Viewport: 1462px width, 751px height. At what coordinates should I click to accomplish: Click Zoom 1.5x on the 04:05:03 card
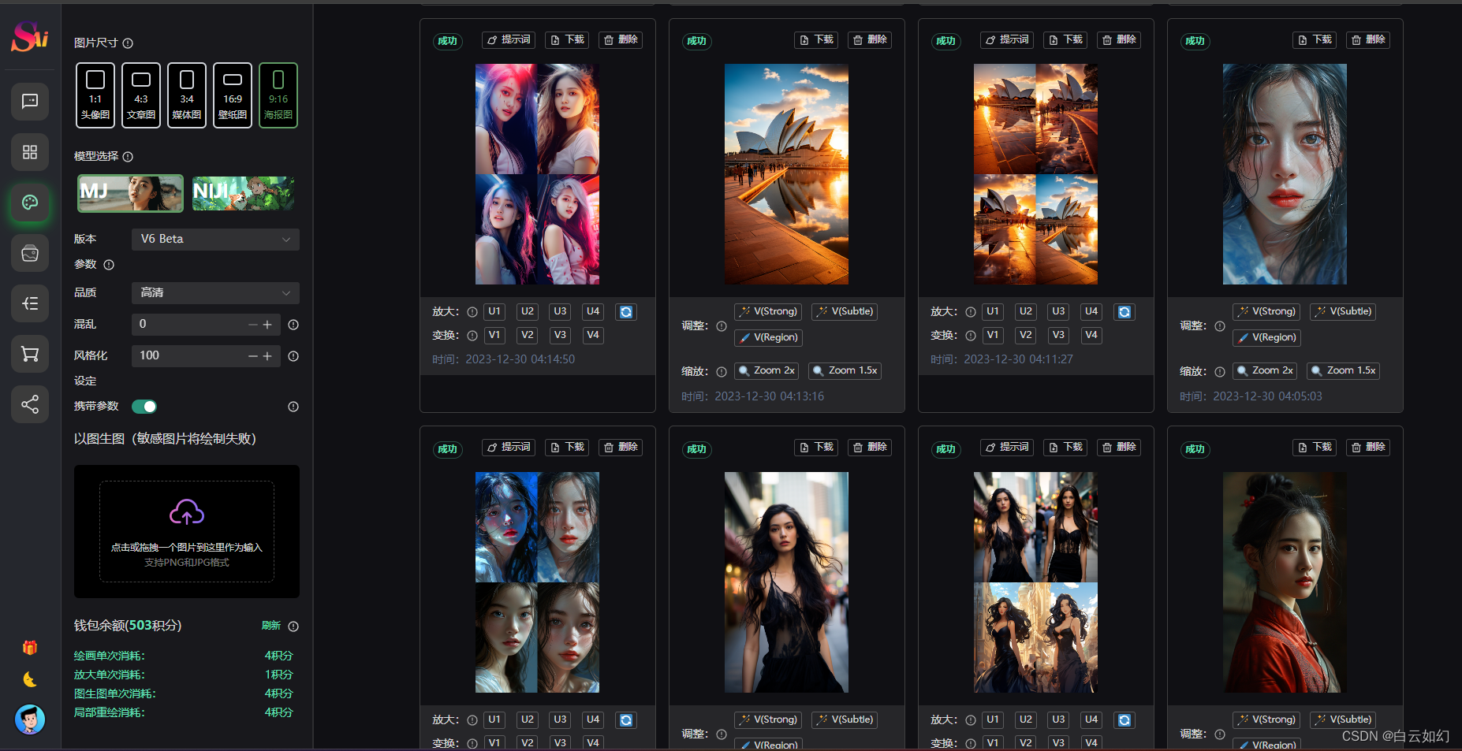pos(1344,371)
